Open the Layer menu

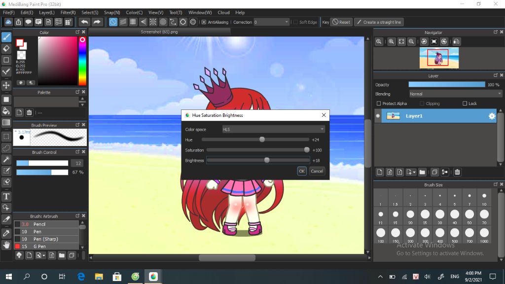(47, 12)
